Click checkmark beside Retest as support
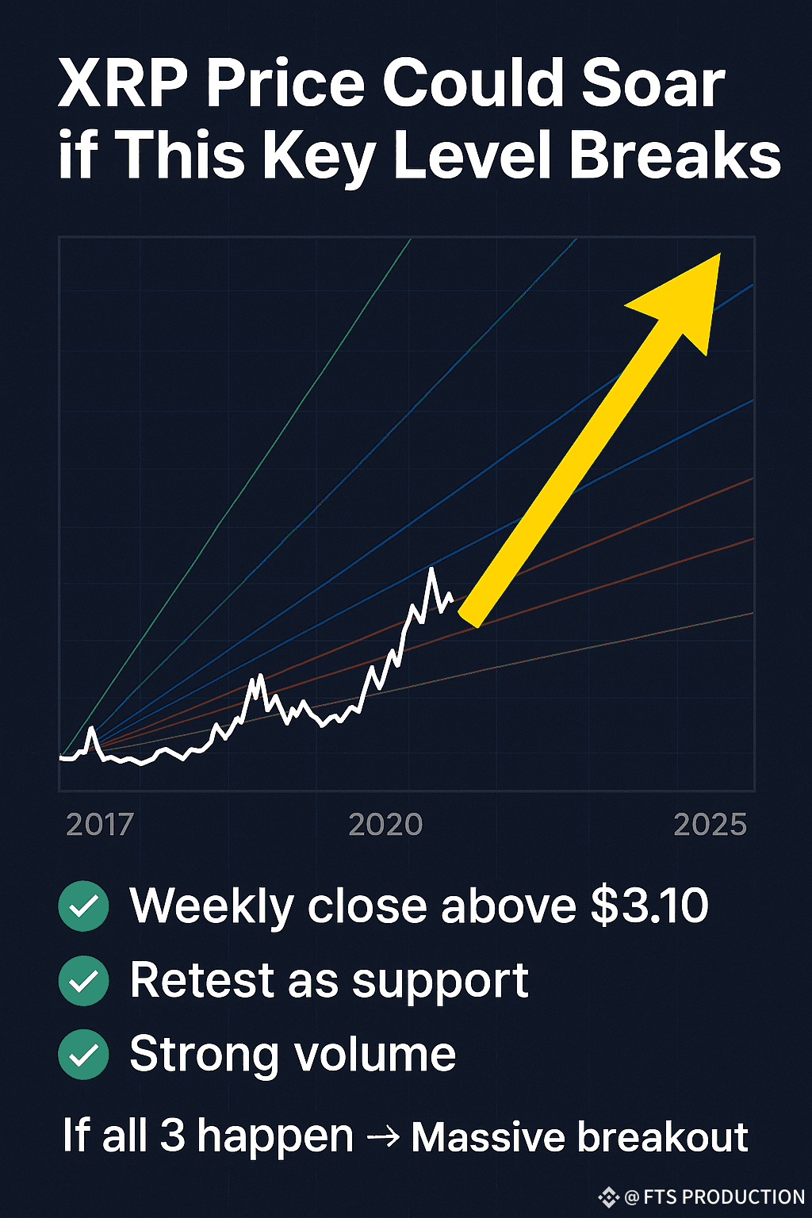The width and height of the screenshot is (812, 1218). coord(83,981)
